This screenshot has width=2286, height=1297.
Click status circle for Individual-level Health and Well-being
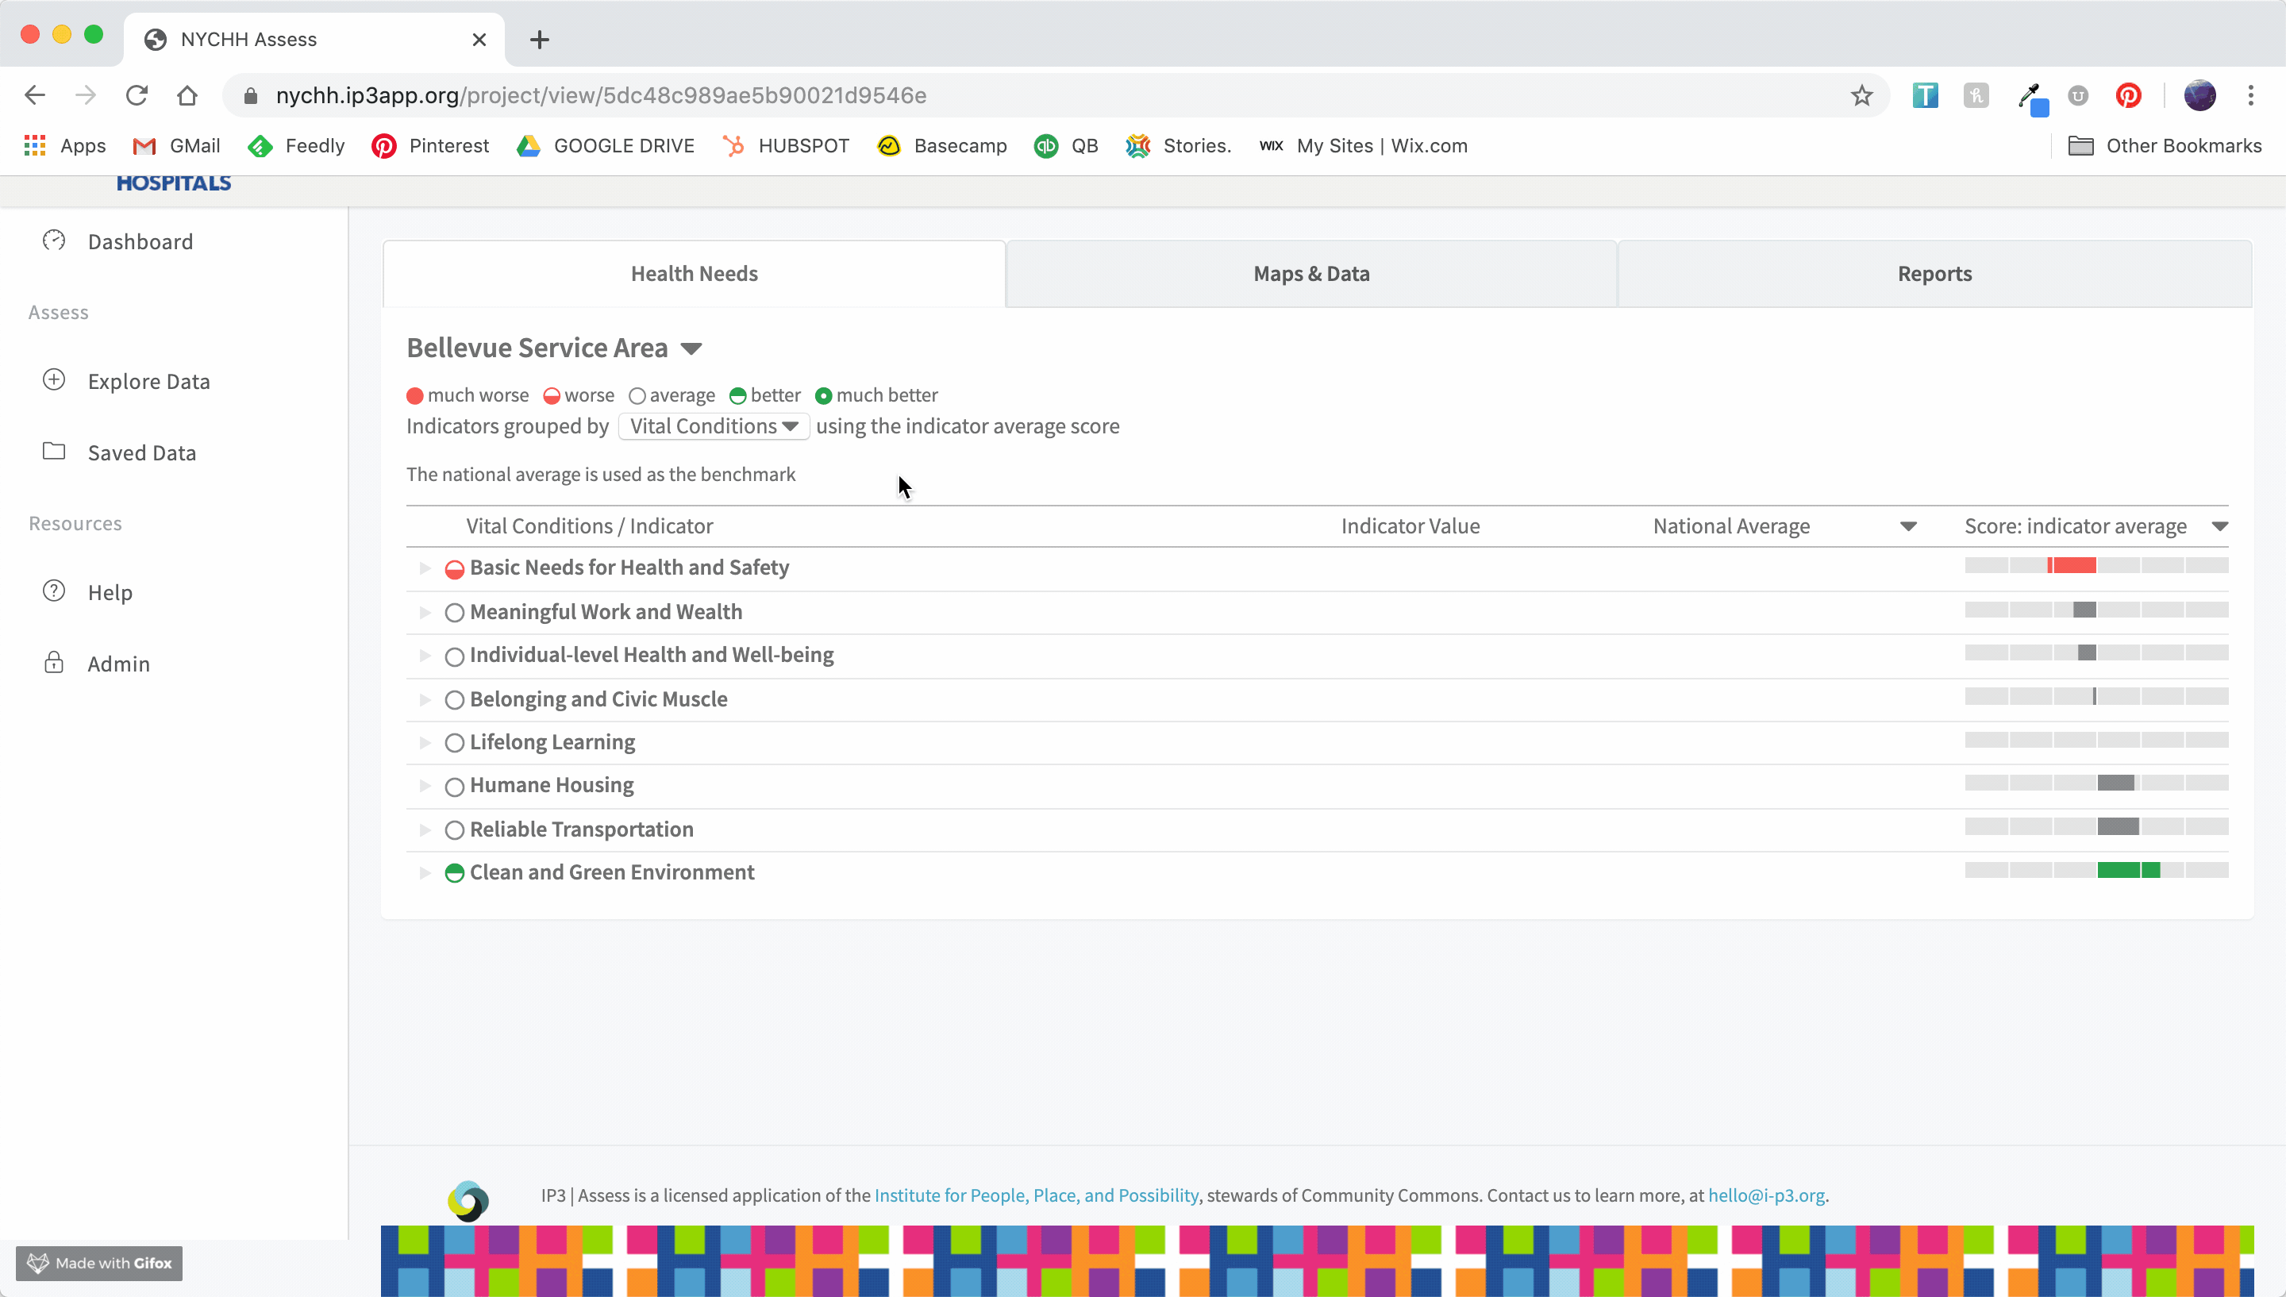(454, 656)
